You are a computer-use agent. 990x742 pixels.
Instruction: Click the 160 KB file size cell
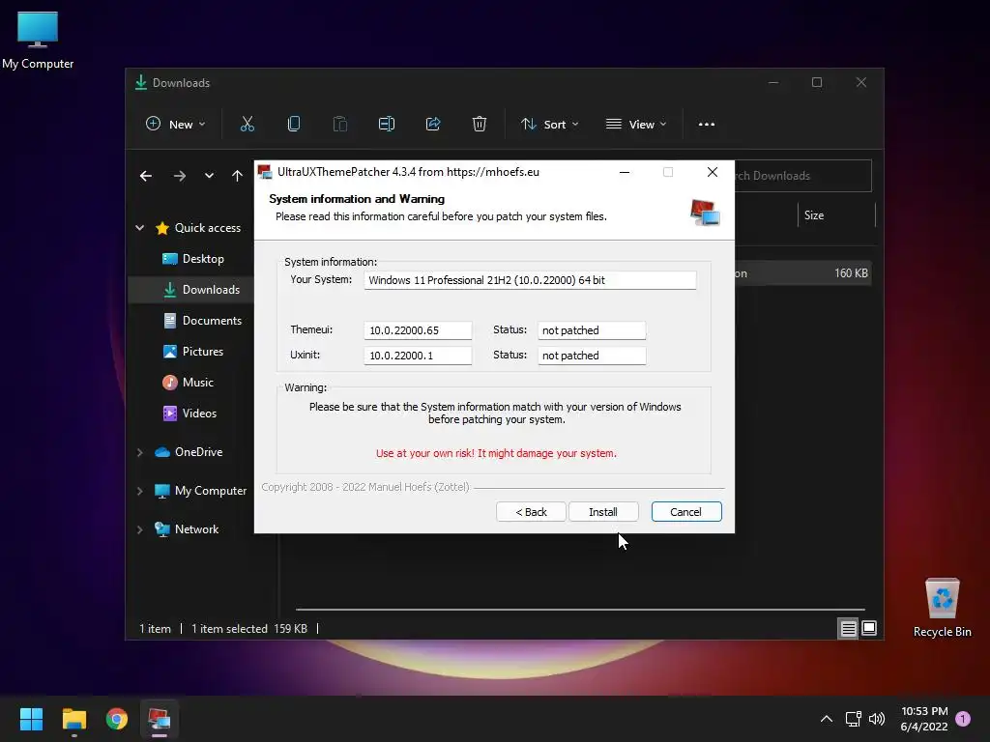click(851, 273)
